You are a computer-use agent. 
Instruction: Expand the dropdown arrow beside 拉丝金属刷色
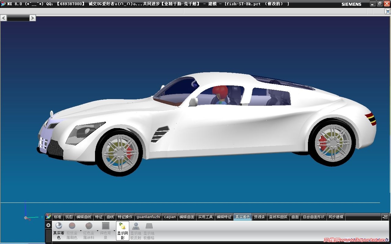[81, 231]
